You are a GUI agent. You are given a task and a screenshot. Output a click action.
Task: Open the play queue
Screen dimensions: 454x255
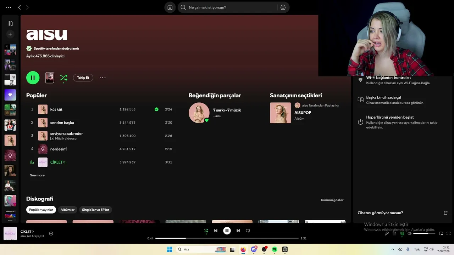[394, 234]
